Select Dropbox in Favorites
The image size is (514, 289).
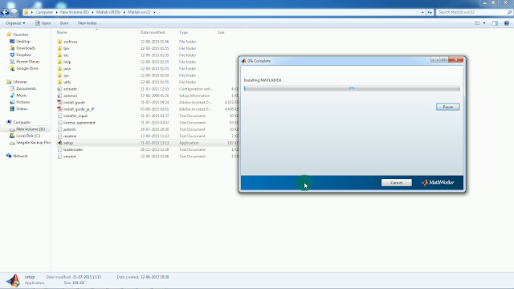[x=23, y=55]
